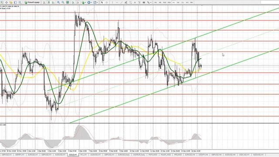Switch timeframe to D1
This screenshot has width=279, height=157.
[183, 3]
